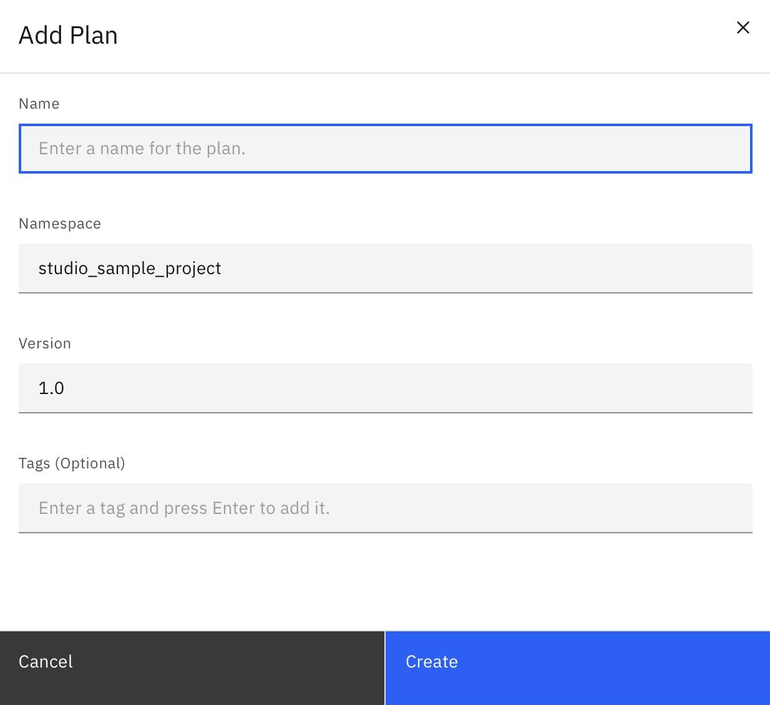
Task: Click the 'Version' field label
Action: click(44, 343)
